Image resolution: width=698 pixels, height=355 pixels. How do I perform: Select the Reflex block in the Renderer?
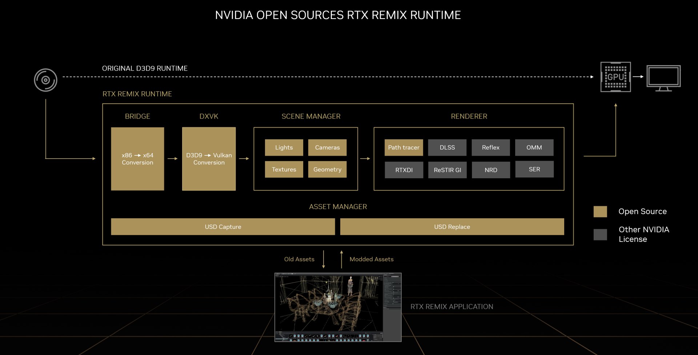[x=491, y=147]
